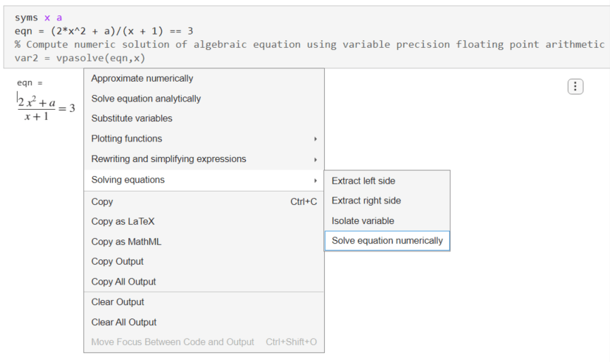The image size is (610, 362).
Task: Click Solve equation numerically
Action: coord(387,241)
